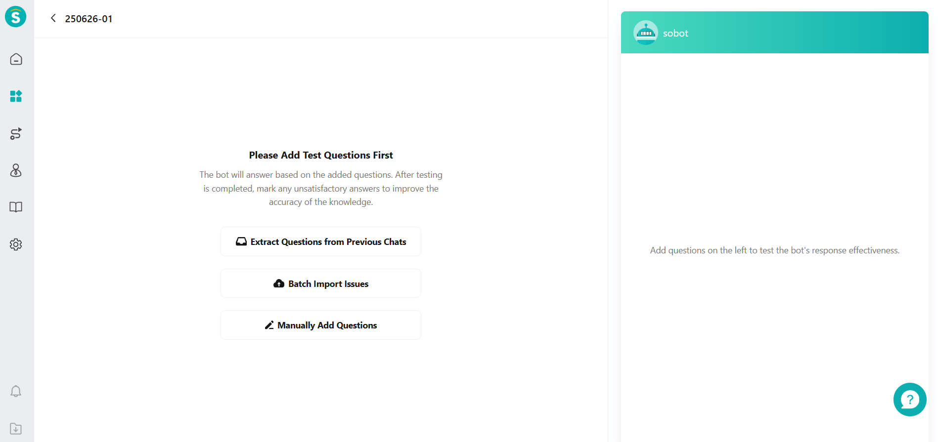Click the 250626-01 title text

click(89, 19)
